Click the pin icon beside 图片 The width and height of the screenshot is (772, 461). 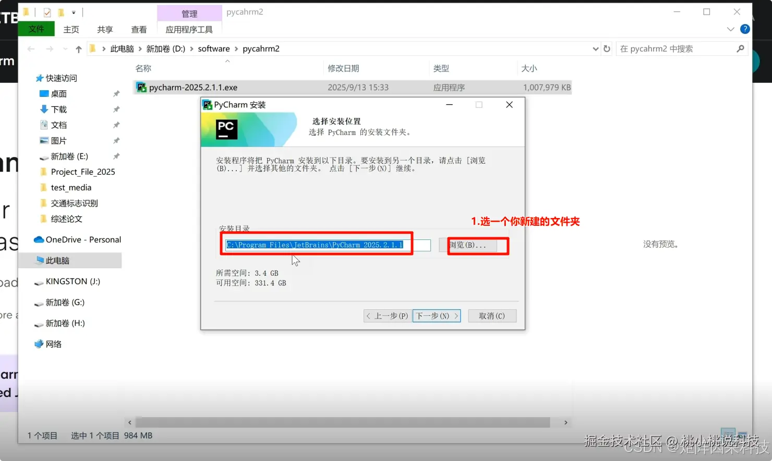pyautogui.click(x=116, y=141)
